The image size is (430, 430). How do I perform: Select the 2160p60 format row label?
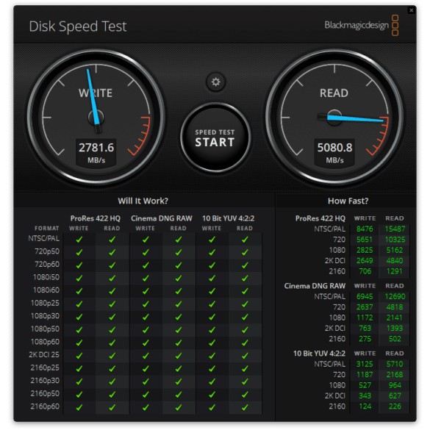[x=45, y=406]
